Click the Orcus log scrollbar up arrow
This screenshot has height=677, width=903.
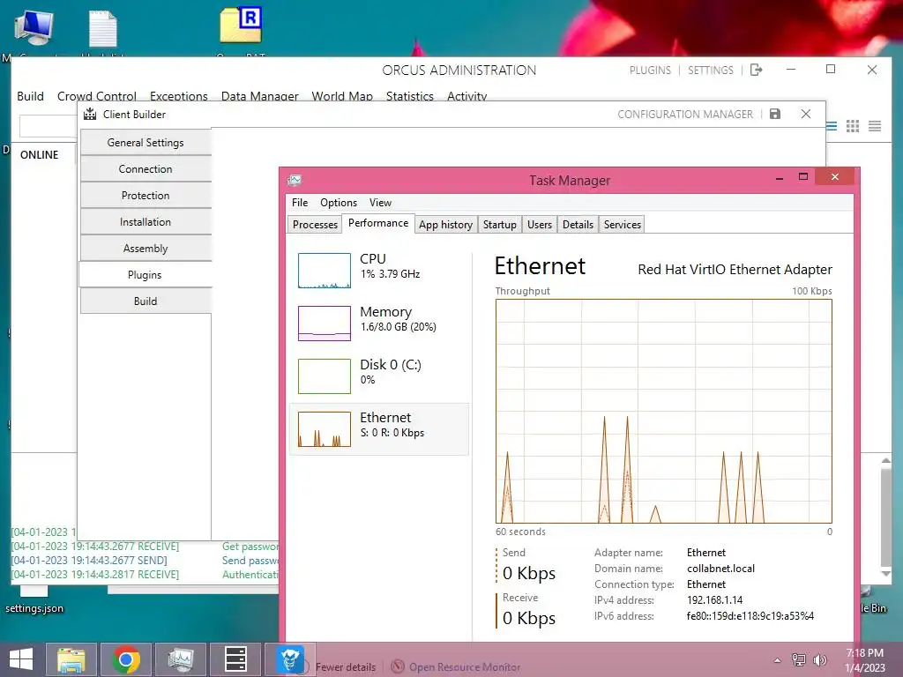pos(885,460)
